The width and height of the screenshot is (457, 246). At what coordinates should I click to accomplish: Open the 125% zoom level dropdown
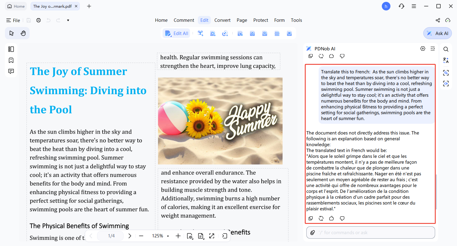pos(160,236)
